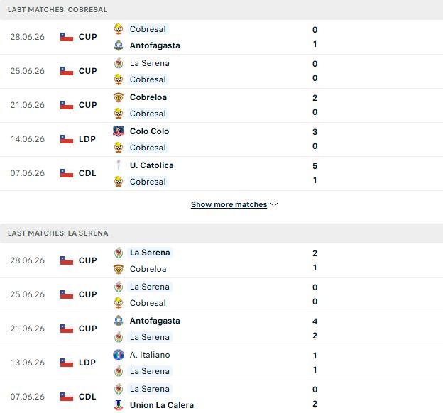Open Union La Calera team link

click(x=162, y=404)
